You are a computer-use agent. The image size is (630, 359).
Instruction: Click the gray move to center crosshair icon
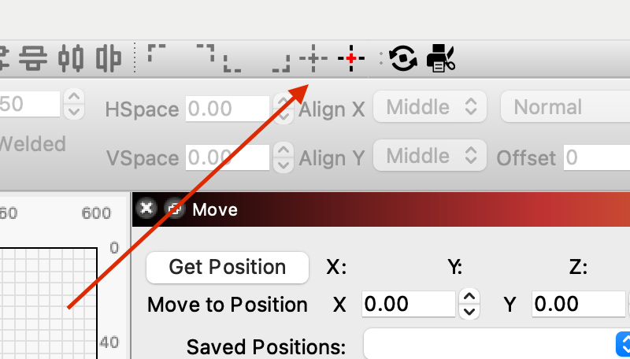tap(313, 58)
